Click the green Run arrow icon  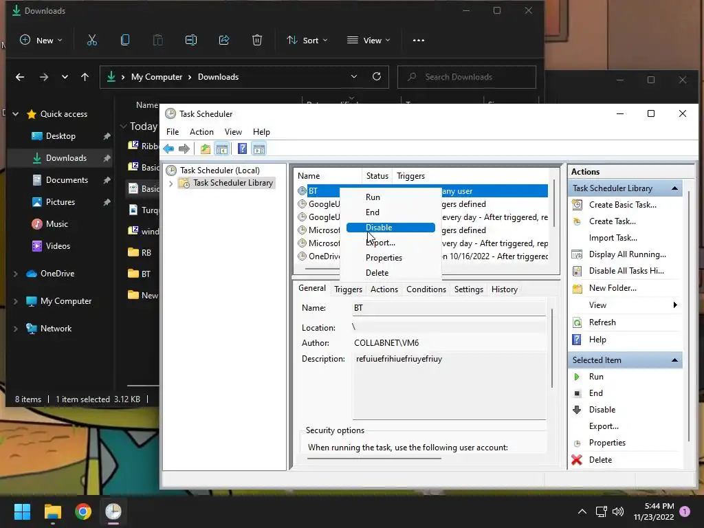click(x=577, y=377)
